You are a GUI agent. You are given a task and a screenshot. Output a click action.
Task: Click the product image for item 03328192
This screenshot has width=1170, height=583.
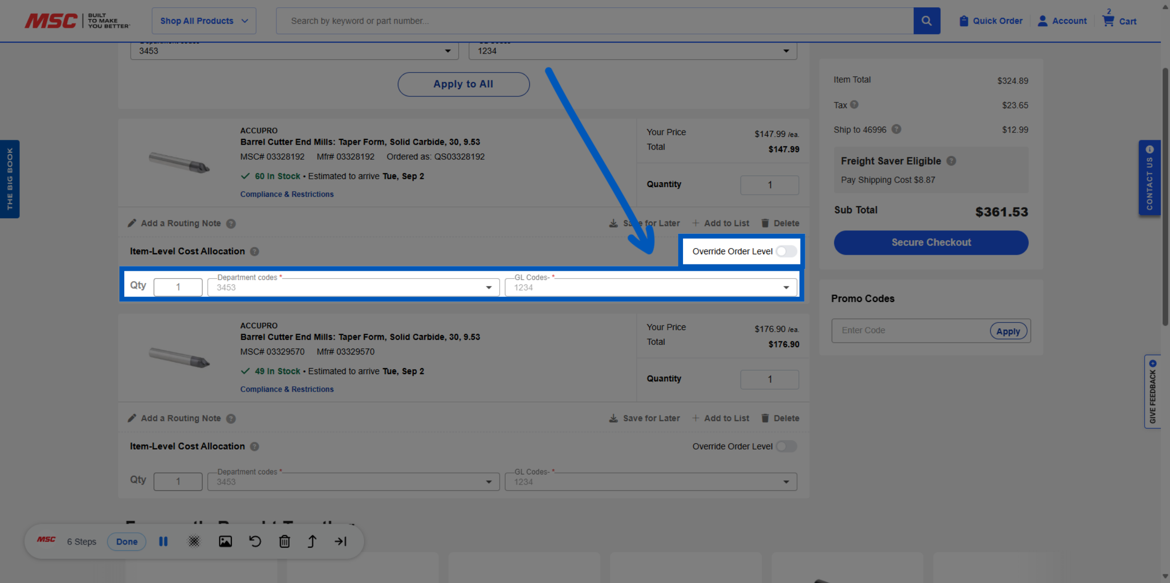pyautogui.click(x=179, y=162)
